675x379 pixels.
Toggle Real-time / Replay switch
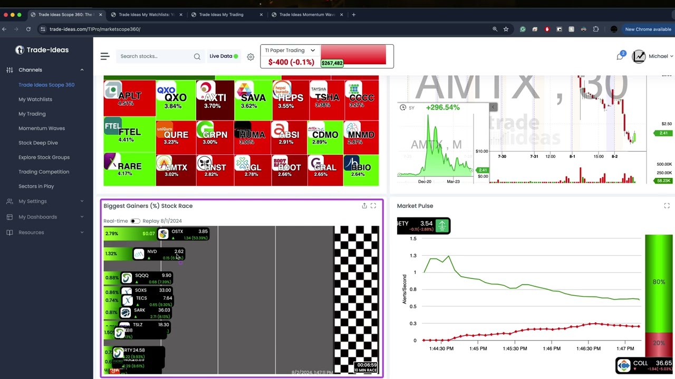pyautogui.click(x=135, y=221)
